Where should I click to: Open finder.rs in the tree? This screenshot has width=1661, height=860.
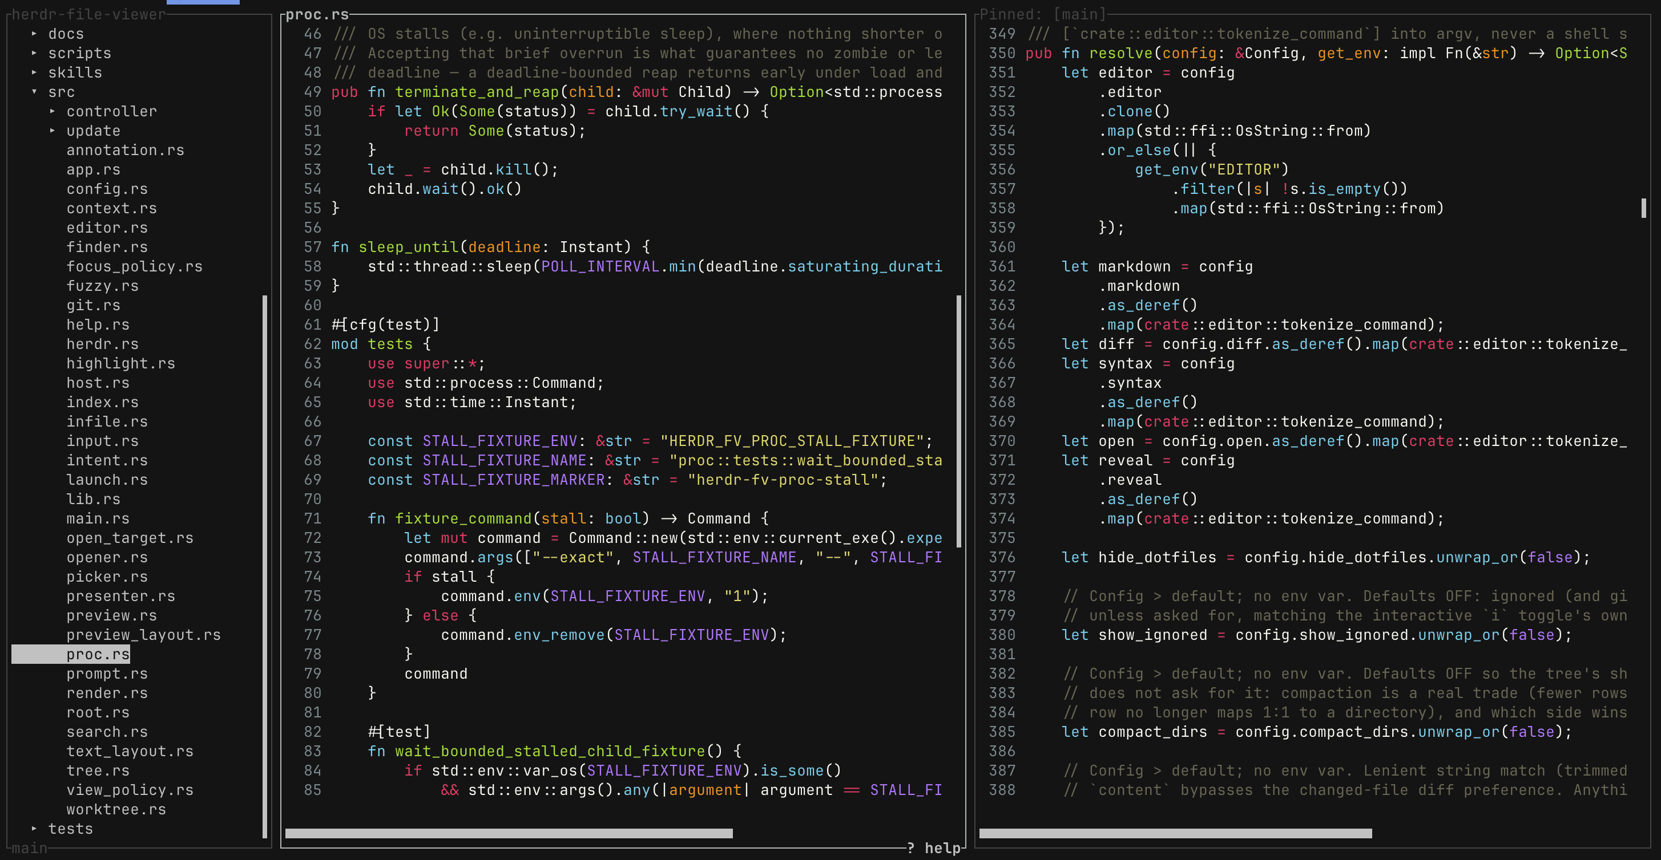click(107, 247)
